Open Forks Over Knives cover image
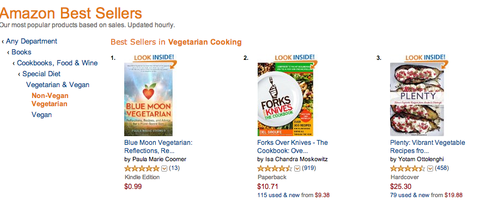Screen dimensions: 480x220 [x=285, y=99]
